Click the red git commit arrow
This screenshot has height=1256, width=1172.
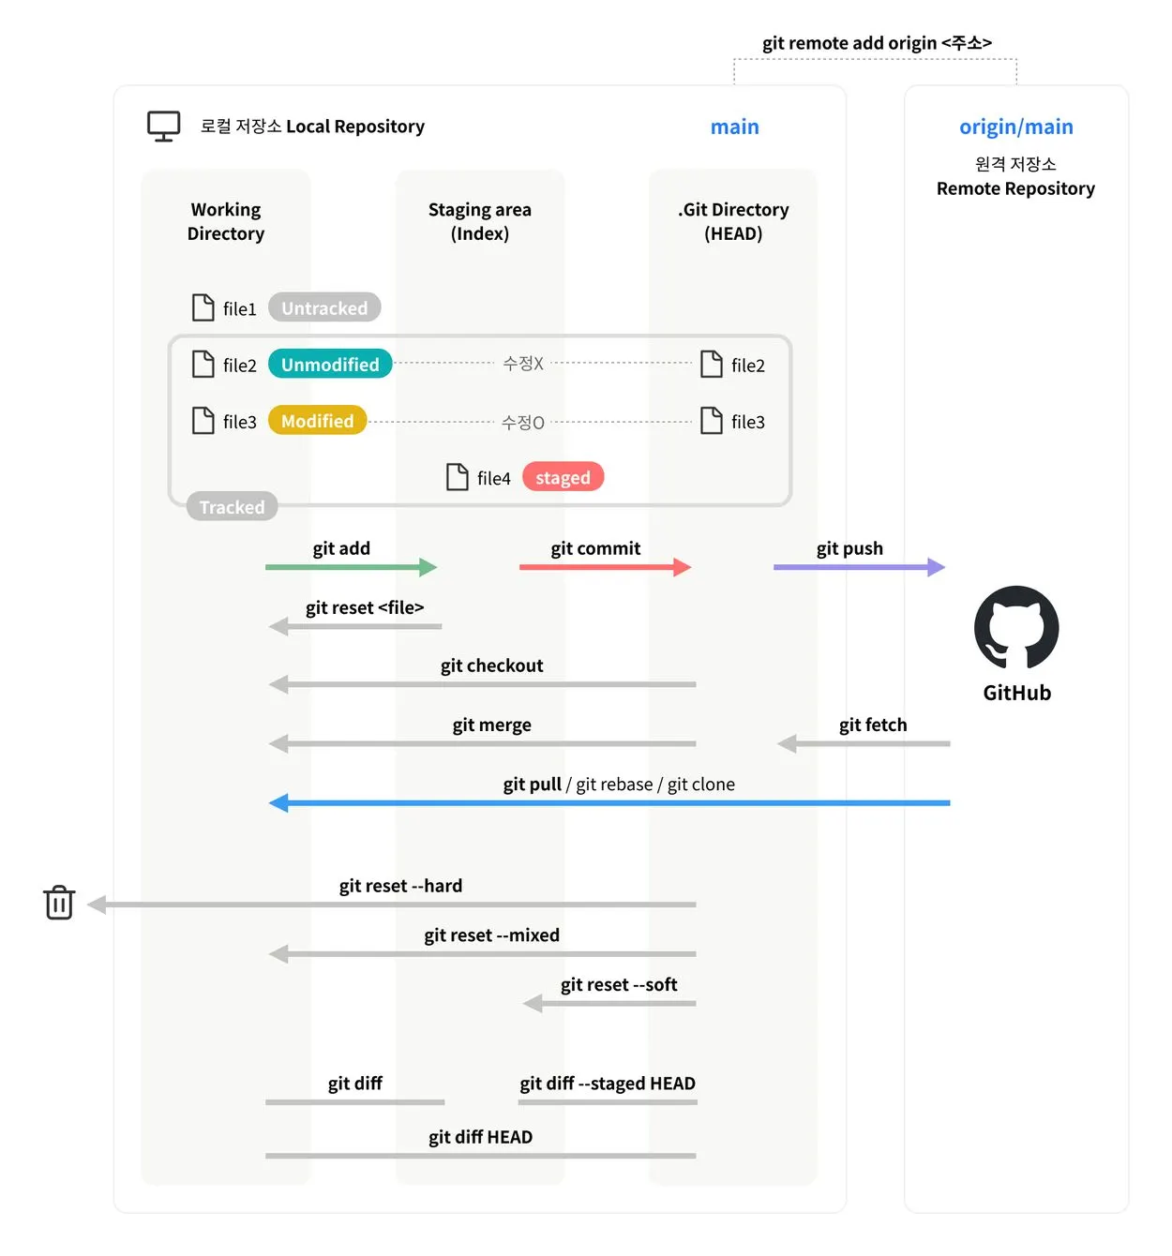(606, 567)
